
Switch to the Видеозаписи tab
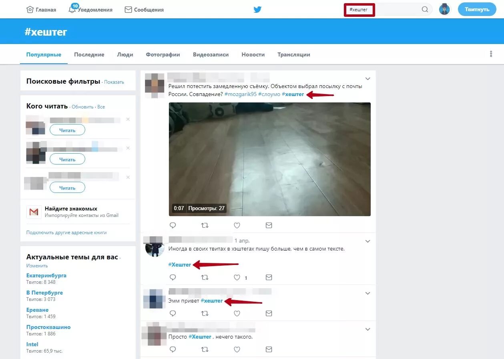pos(211,54)
